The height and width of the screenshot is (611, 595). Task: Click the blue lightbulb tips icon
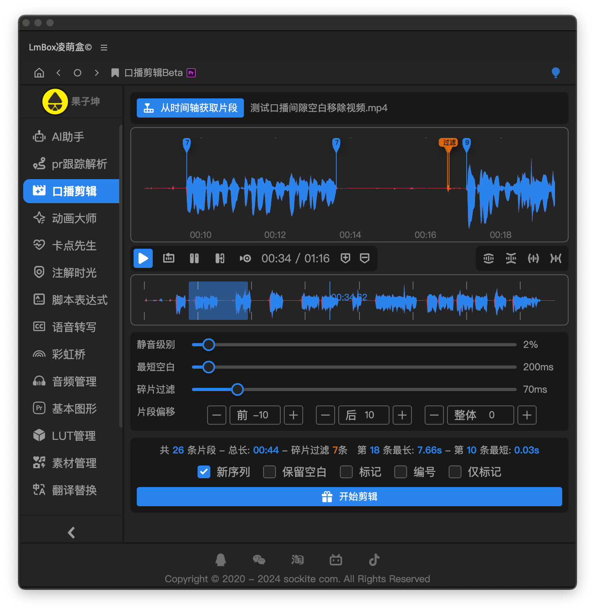click(555, 73)
